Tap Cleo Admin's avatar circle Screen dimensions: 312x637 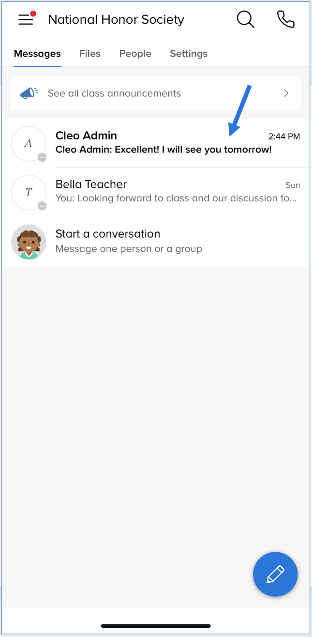(x=29, y=143)
